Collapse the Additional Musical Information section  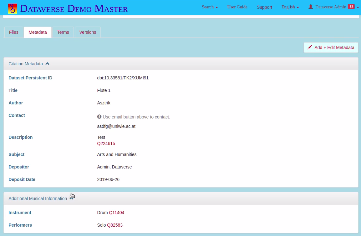click(72, 198)
